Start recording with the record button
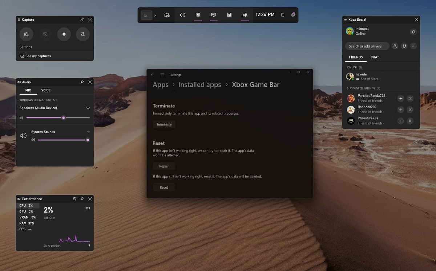The image size is (436, 271). [64, 34]
